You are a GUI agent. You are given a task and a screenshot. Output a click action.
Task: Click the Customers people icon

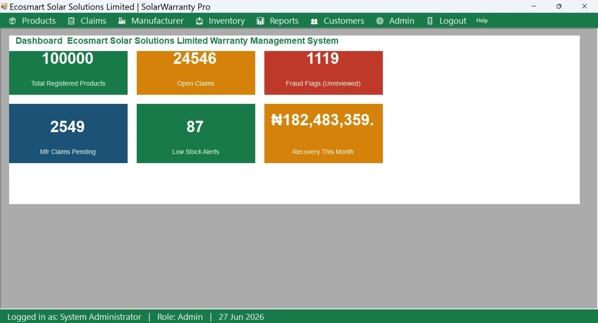(x=314, y=21)
